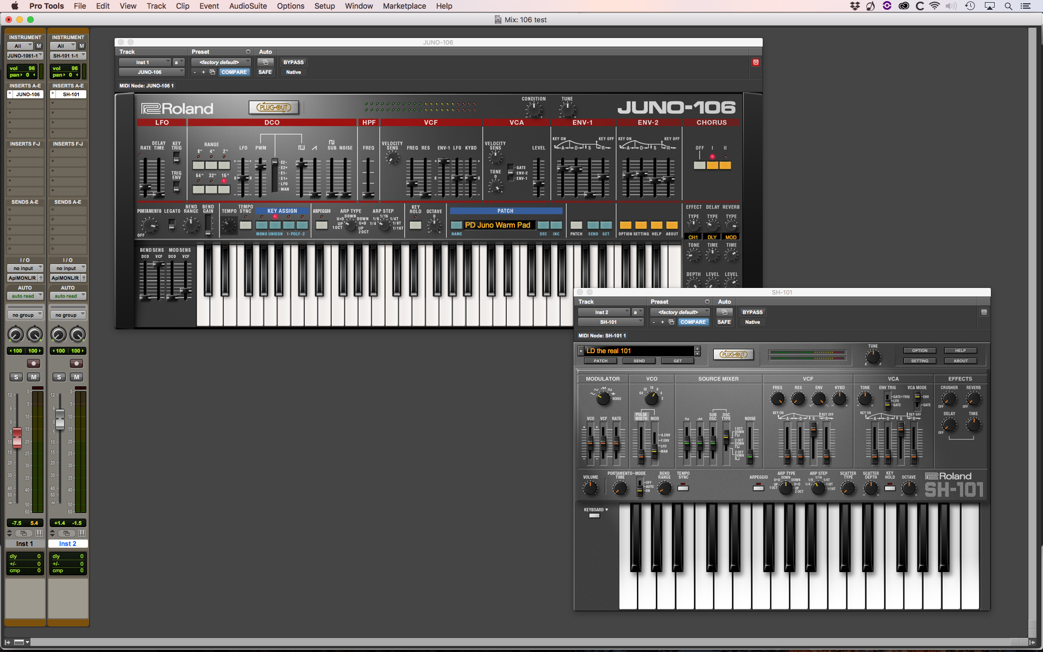Screen dimensions: 1043x652
Task: Open the JUNO-106 plug-in automation enable icon
Action: click(x=266, y=62)
